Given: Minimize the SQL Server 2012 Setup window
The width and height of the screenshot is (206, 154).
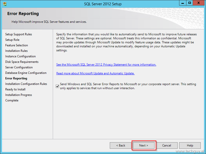Looking at the screenshot, I should (x=183, y=3).
